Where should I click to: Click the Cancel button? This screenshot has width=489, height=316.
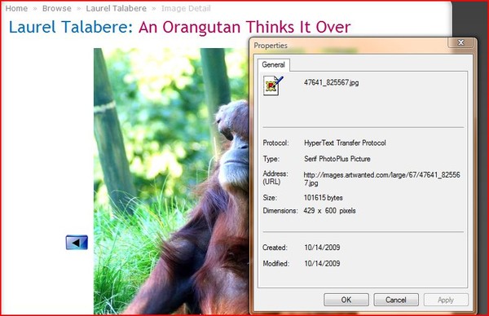[396, 300]
